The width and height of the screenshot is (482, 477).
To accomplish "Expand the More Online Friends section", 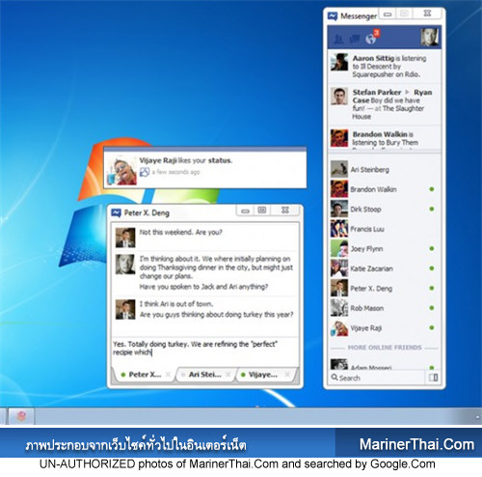I will pos(385,348).
